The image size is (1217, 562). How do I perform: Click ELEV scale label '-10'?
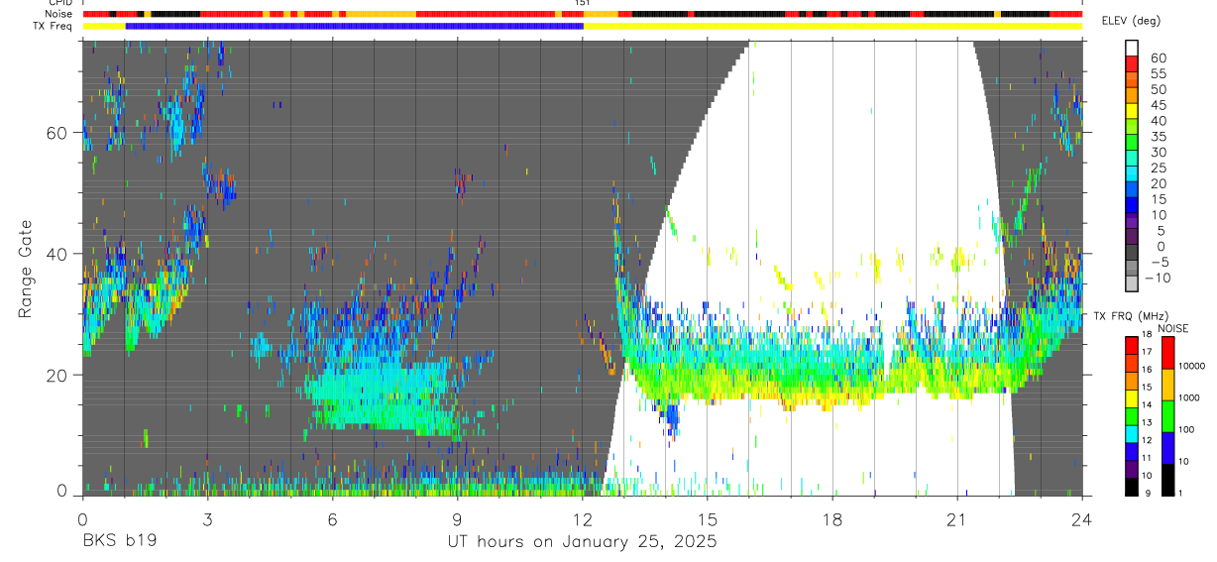pyautogui.click(x=1158, y=278)
